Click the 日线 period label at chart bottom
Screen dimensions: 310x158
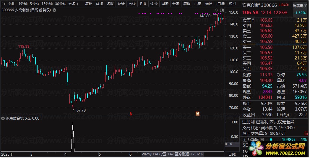coord(232,154)
